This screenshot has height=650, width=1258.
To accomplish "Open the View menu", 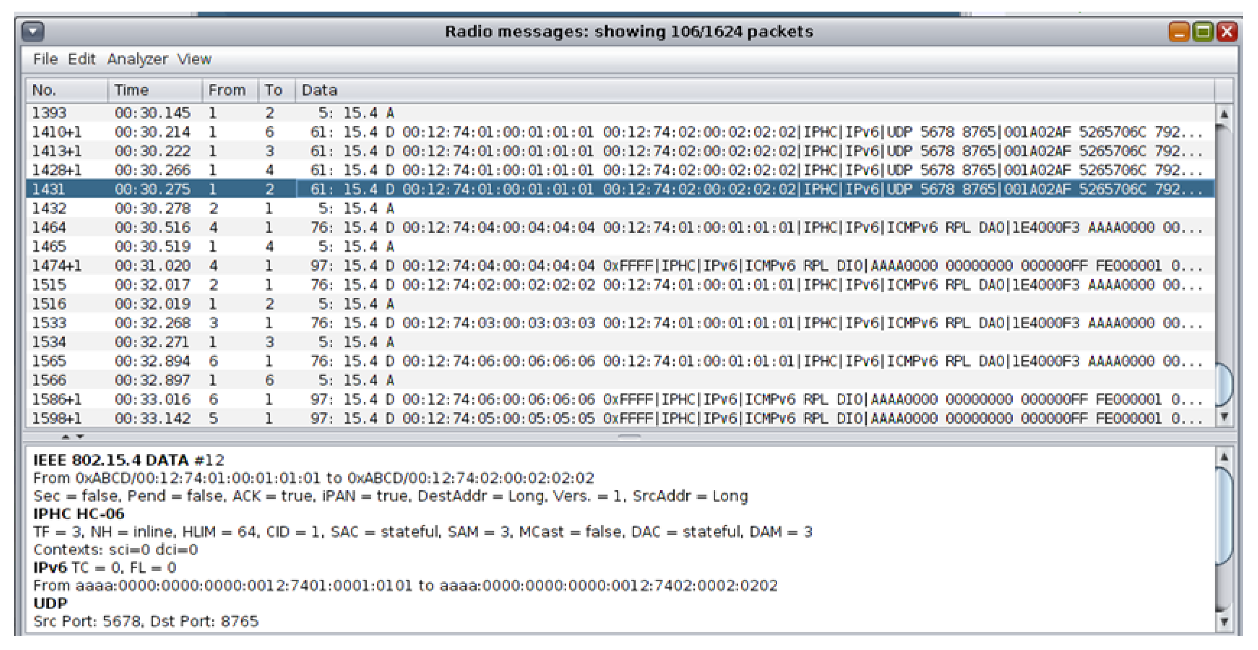I will [194, 59].
